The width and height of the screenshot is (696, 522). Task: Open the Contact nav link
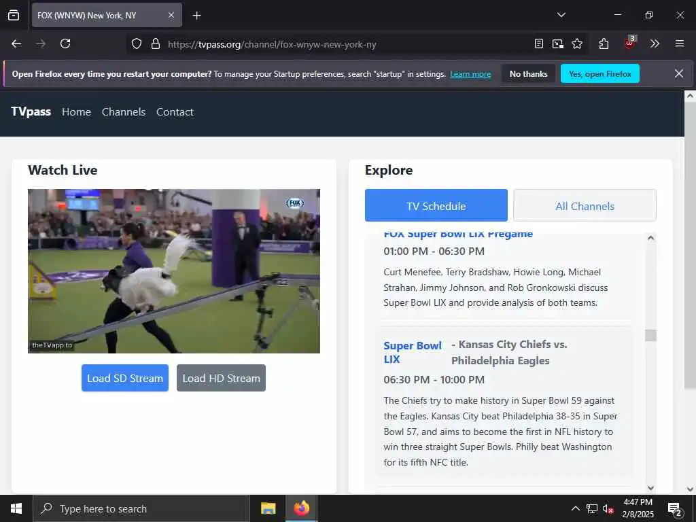click(175, 112)
